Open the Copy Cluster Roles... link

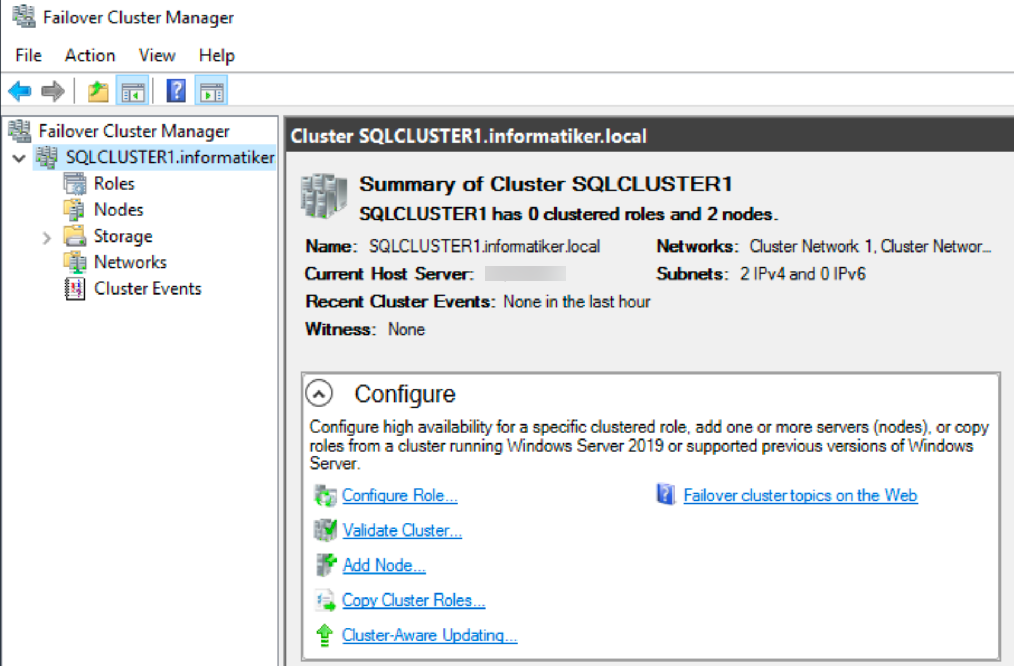(413, 600)
